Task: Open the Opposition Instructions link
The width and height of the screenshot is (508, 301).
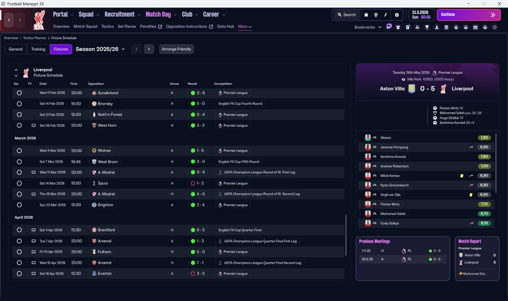Action: click(189, 27)
